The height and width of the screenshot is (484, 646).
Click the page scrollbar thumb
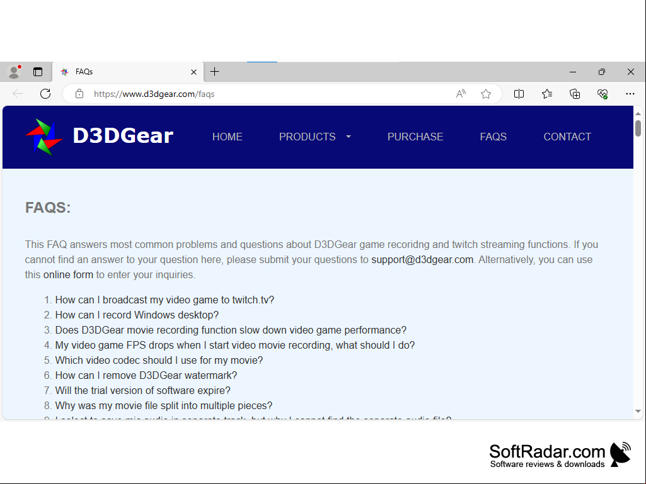pos(638,128)
